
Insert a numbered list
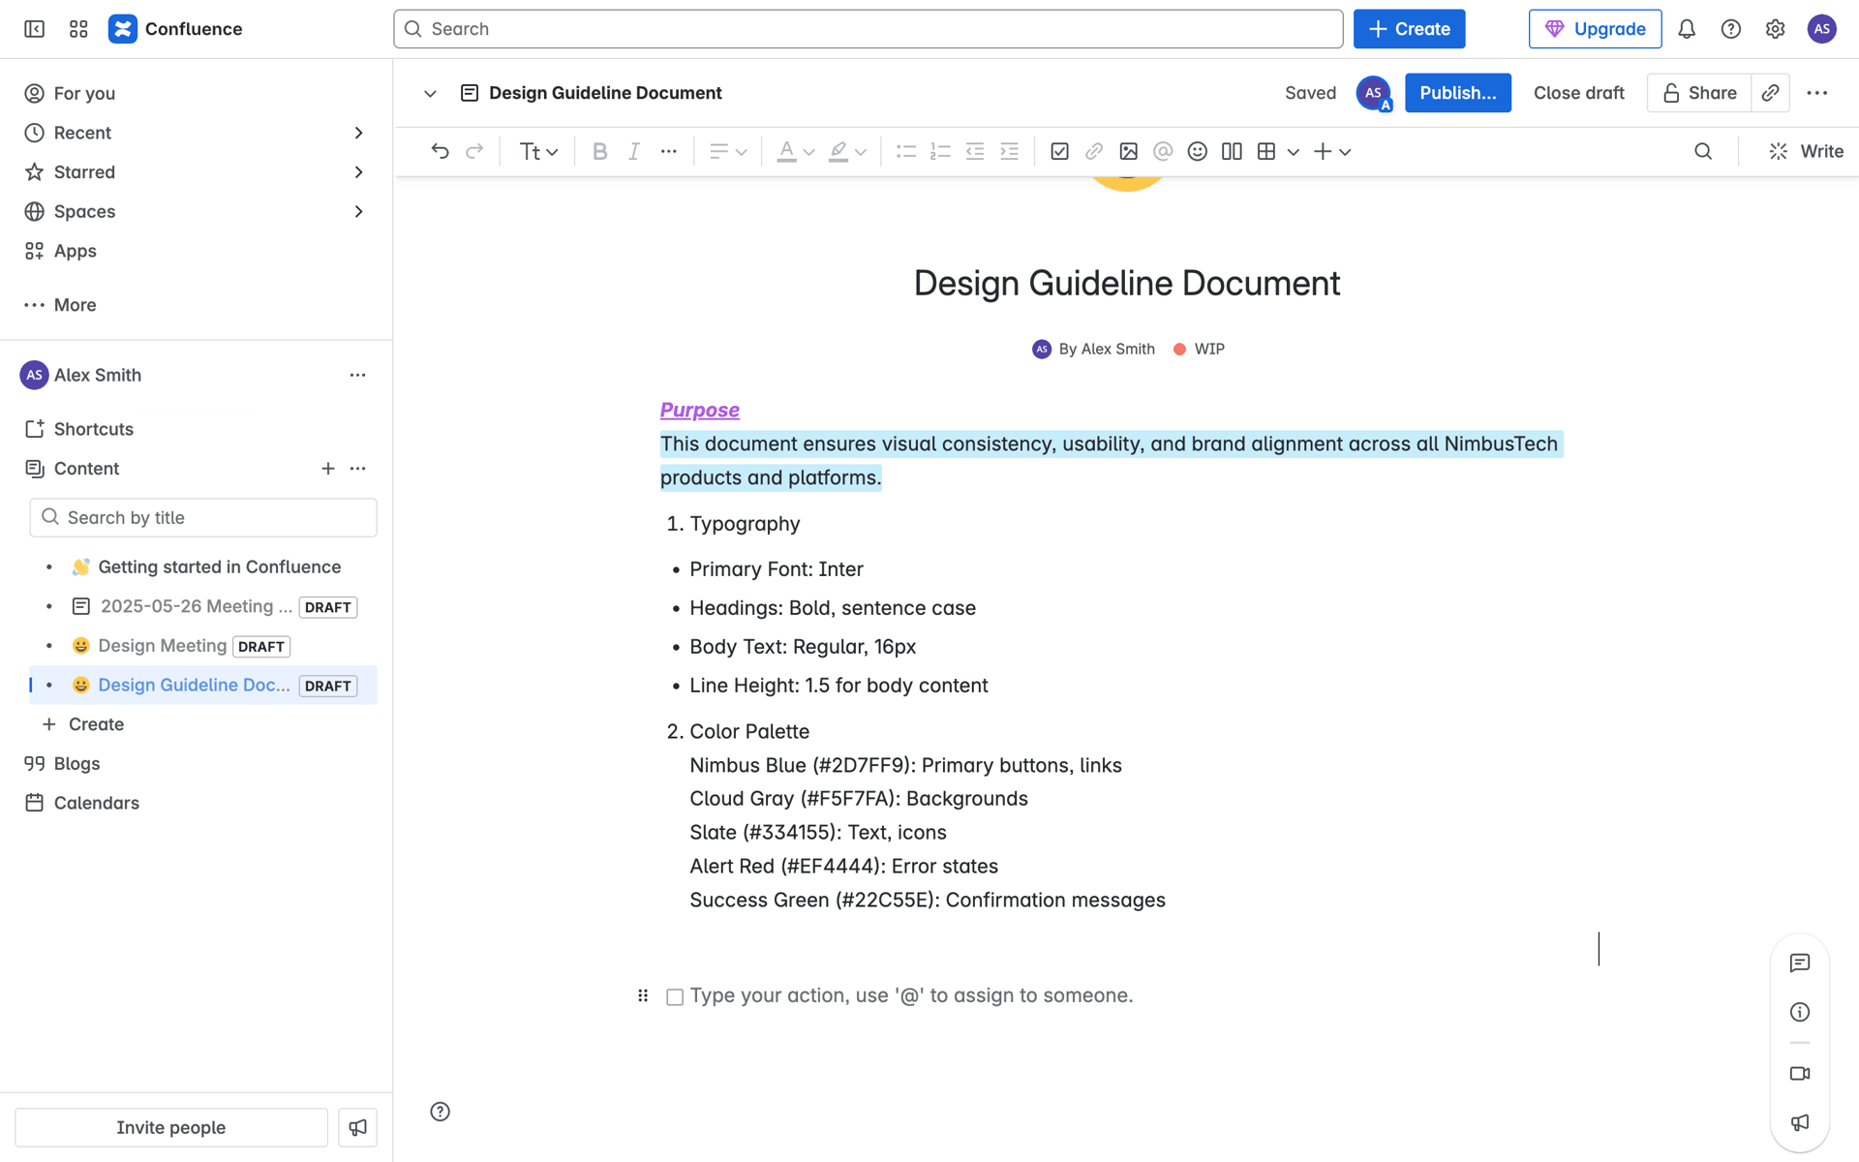940,151
